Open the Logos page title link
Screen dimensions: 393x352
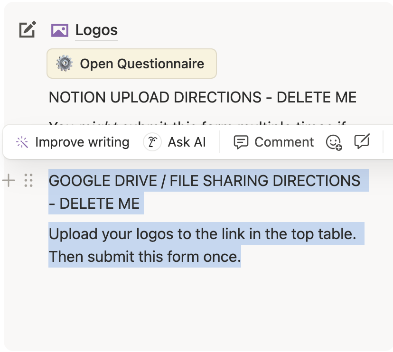tap(96, 30)
